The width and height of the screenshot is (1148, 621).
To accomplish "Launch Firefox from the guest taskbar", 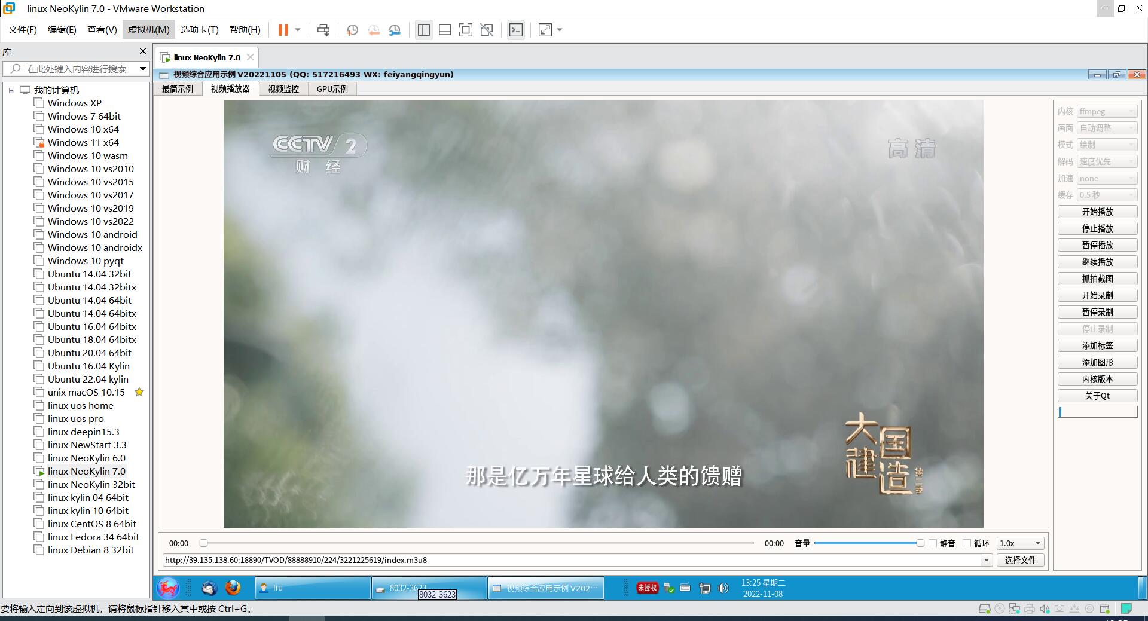I will tap(233, 588).
